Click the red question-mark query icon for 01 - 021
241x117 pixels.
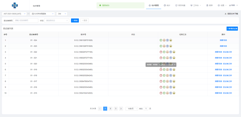coord(161,58)
